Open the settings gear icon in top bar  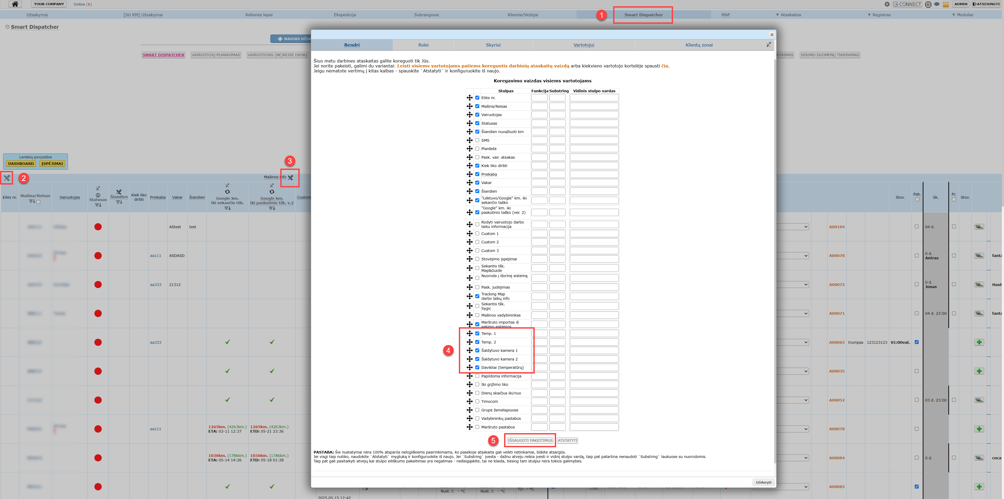(887, 4)
